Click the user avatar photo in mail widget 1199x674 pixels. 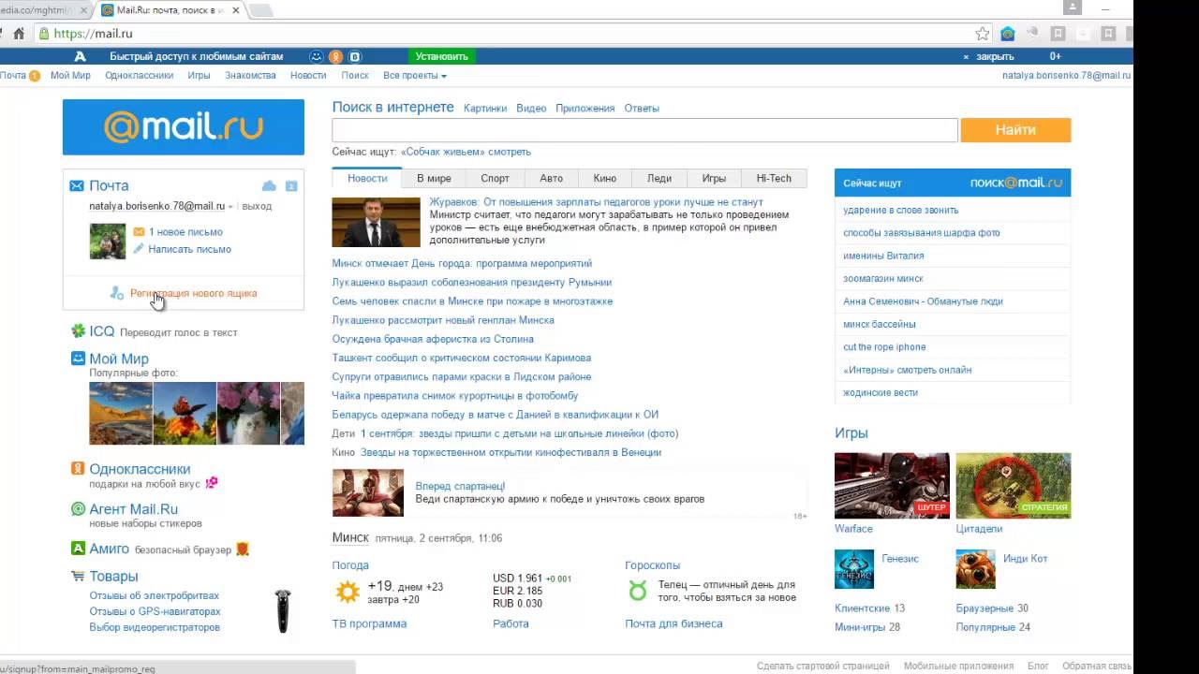tap(107, 242)
